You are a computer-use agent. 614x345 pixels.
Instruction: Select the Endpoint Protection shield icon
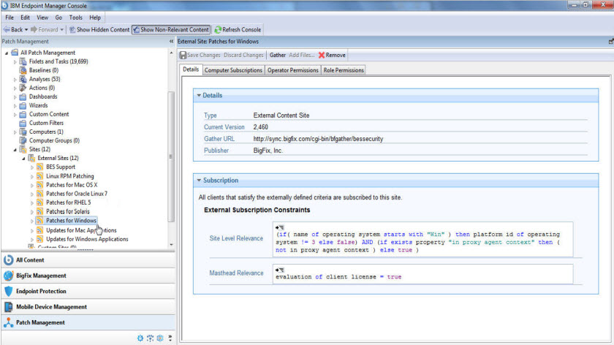point(9,291)
